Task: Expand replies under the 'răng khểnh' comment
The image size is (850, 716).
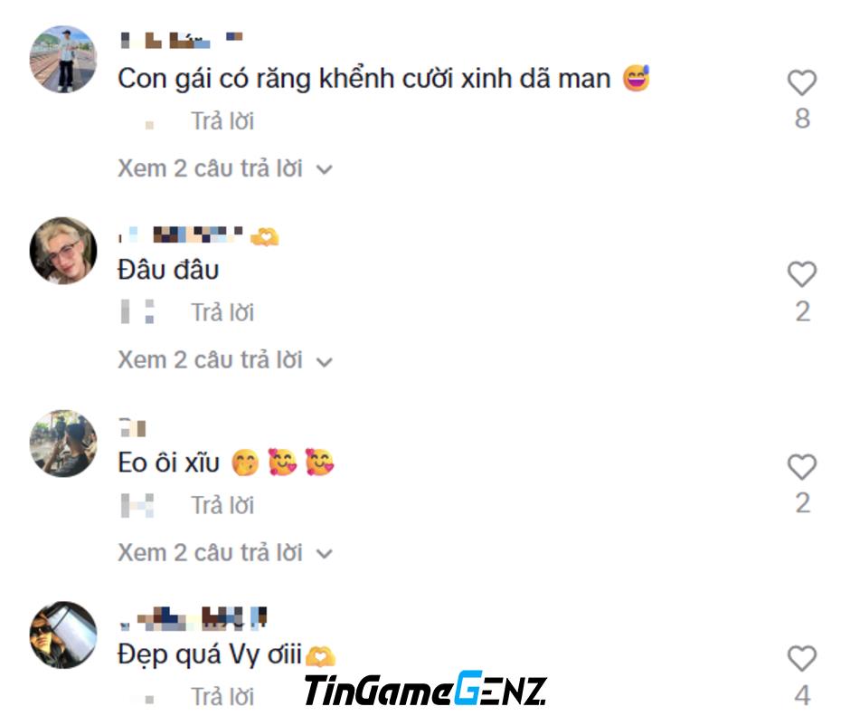Action: coord(225,169)
